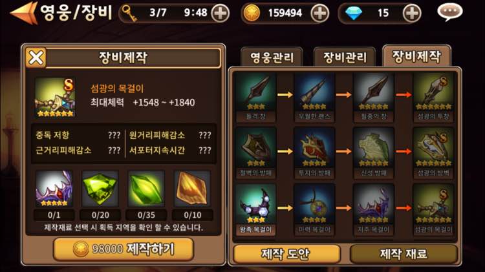Open the chat speech bubble
This screenshot has height=272, width=485.
pos(449,12)
